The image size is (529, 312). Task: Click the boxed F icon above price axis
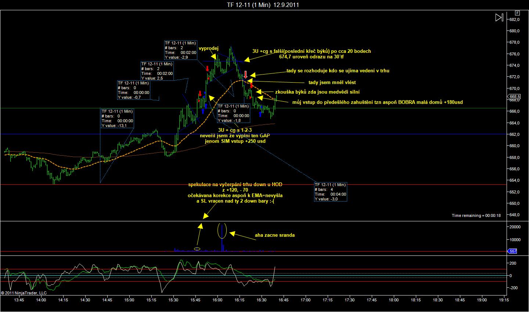pyautogui.click(x=517, y=13)
